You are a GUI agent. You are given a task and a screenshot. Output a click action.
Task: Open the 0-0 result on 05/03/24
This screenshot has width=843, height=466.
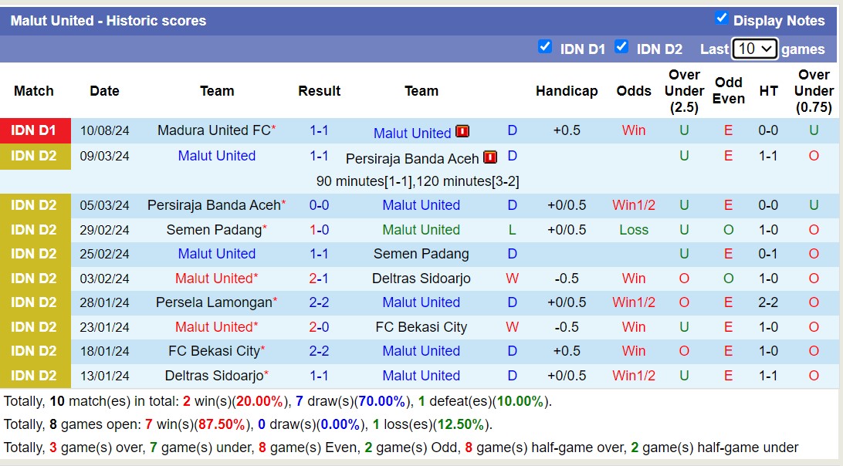pyautogui.click(x=320, y=205)
